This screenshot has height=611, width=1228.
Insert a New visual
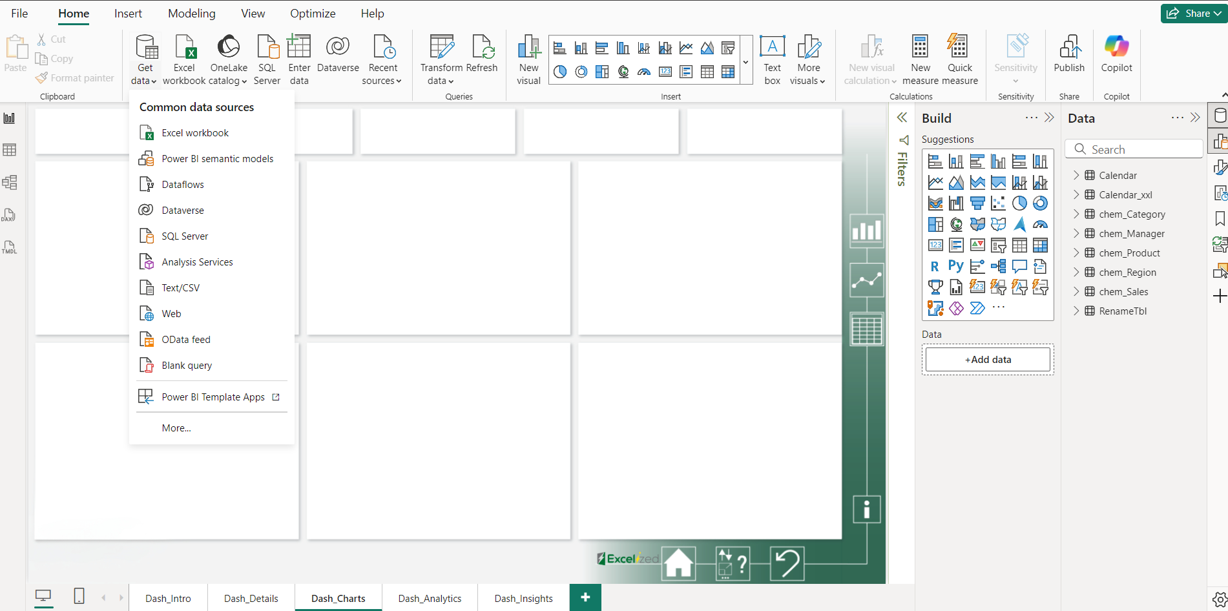pyautogui.click(x=528, y=60)
